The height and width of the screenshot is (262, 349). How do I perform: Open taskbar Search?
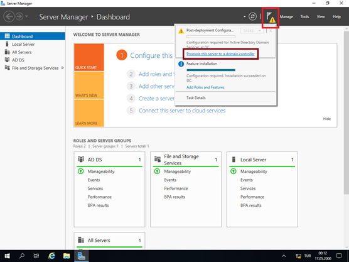pos(21,256)
